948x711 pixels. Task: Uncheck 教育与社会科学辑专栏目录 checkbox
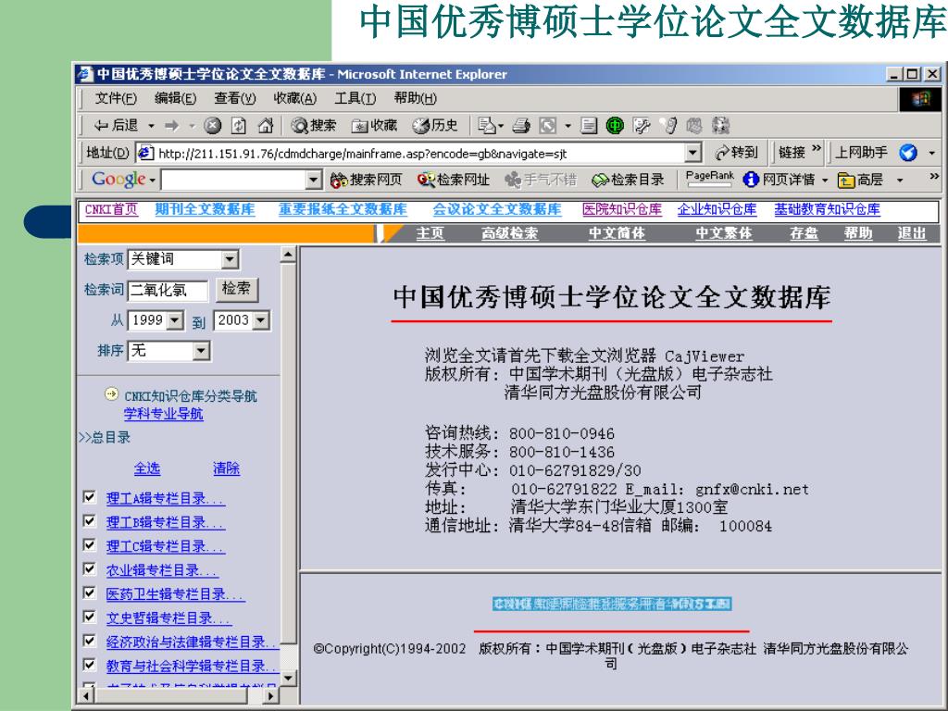90,665
